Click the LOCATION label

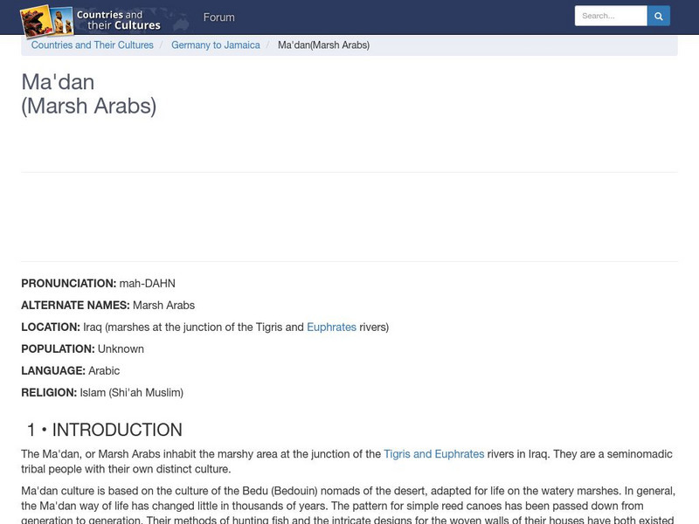pyautogui.click(x=51, y=327)
